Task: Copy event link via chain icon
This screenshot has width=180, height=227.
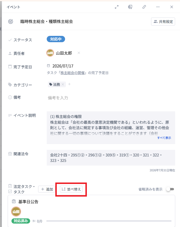Action: click(x=144, y=7)
